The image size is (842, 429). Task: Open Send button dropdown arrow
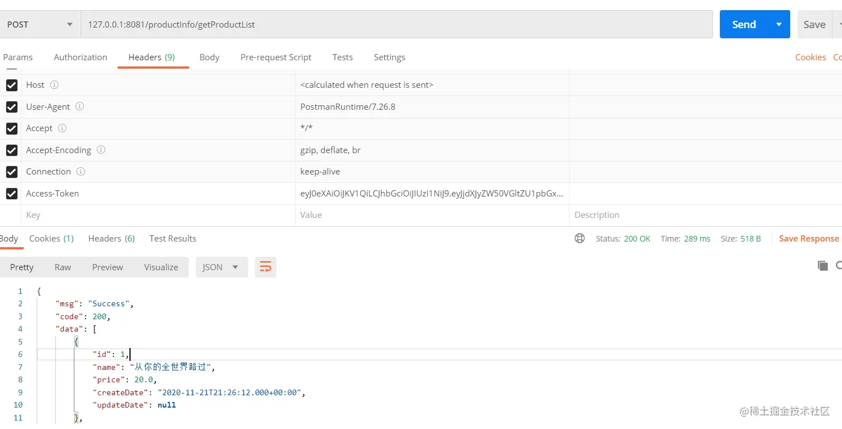pos(779,24)
